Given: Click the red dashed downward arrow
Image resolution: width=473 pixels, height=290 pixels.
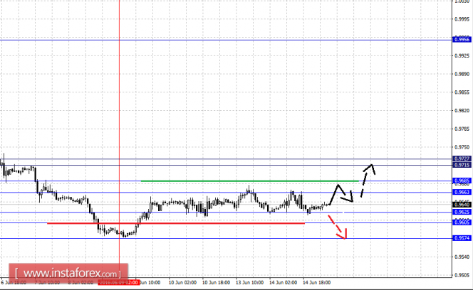Looking at the screenshot, I should [x=338, y=227].
